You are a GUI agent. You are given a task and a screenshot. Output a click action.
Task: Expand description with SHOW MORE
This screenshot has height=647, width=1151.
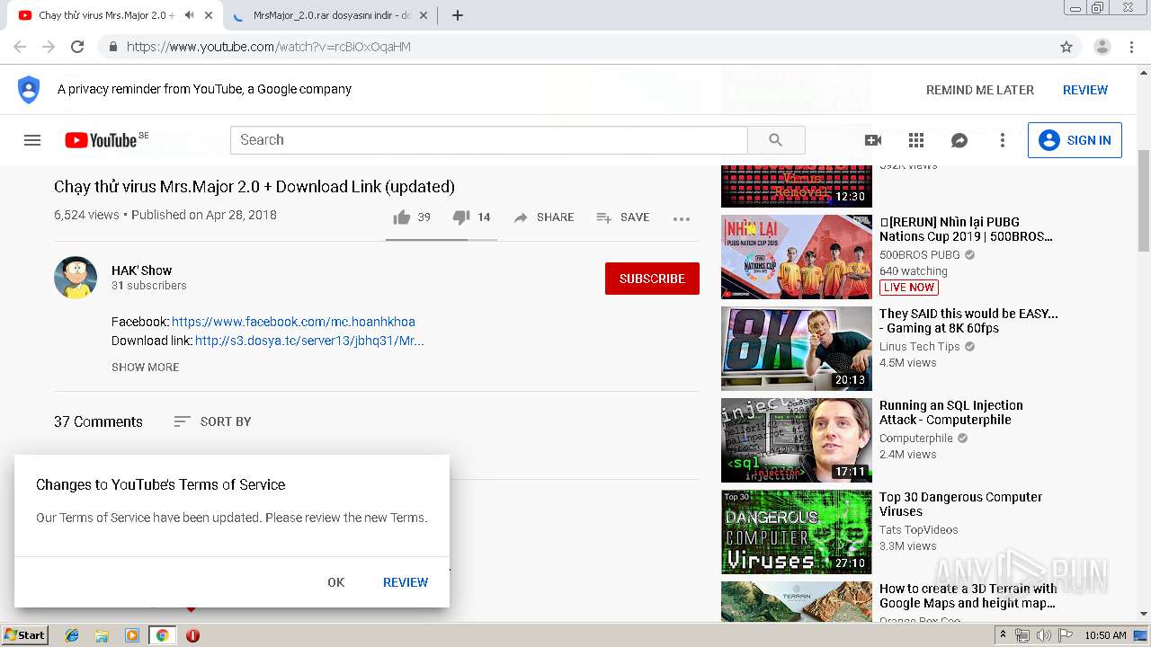coord(146,367)
